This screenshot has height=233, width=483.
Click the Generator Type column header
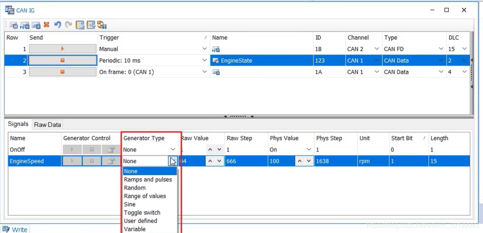pyautogui.click(x=151, y=138)
